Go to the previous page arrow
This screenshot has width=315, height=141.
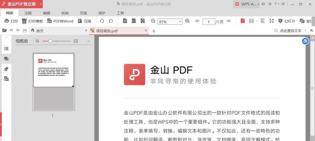197,21
